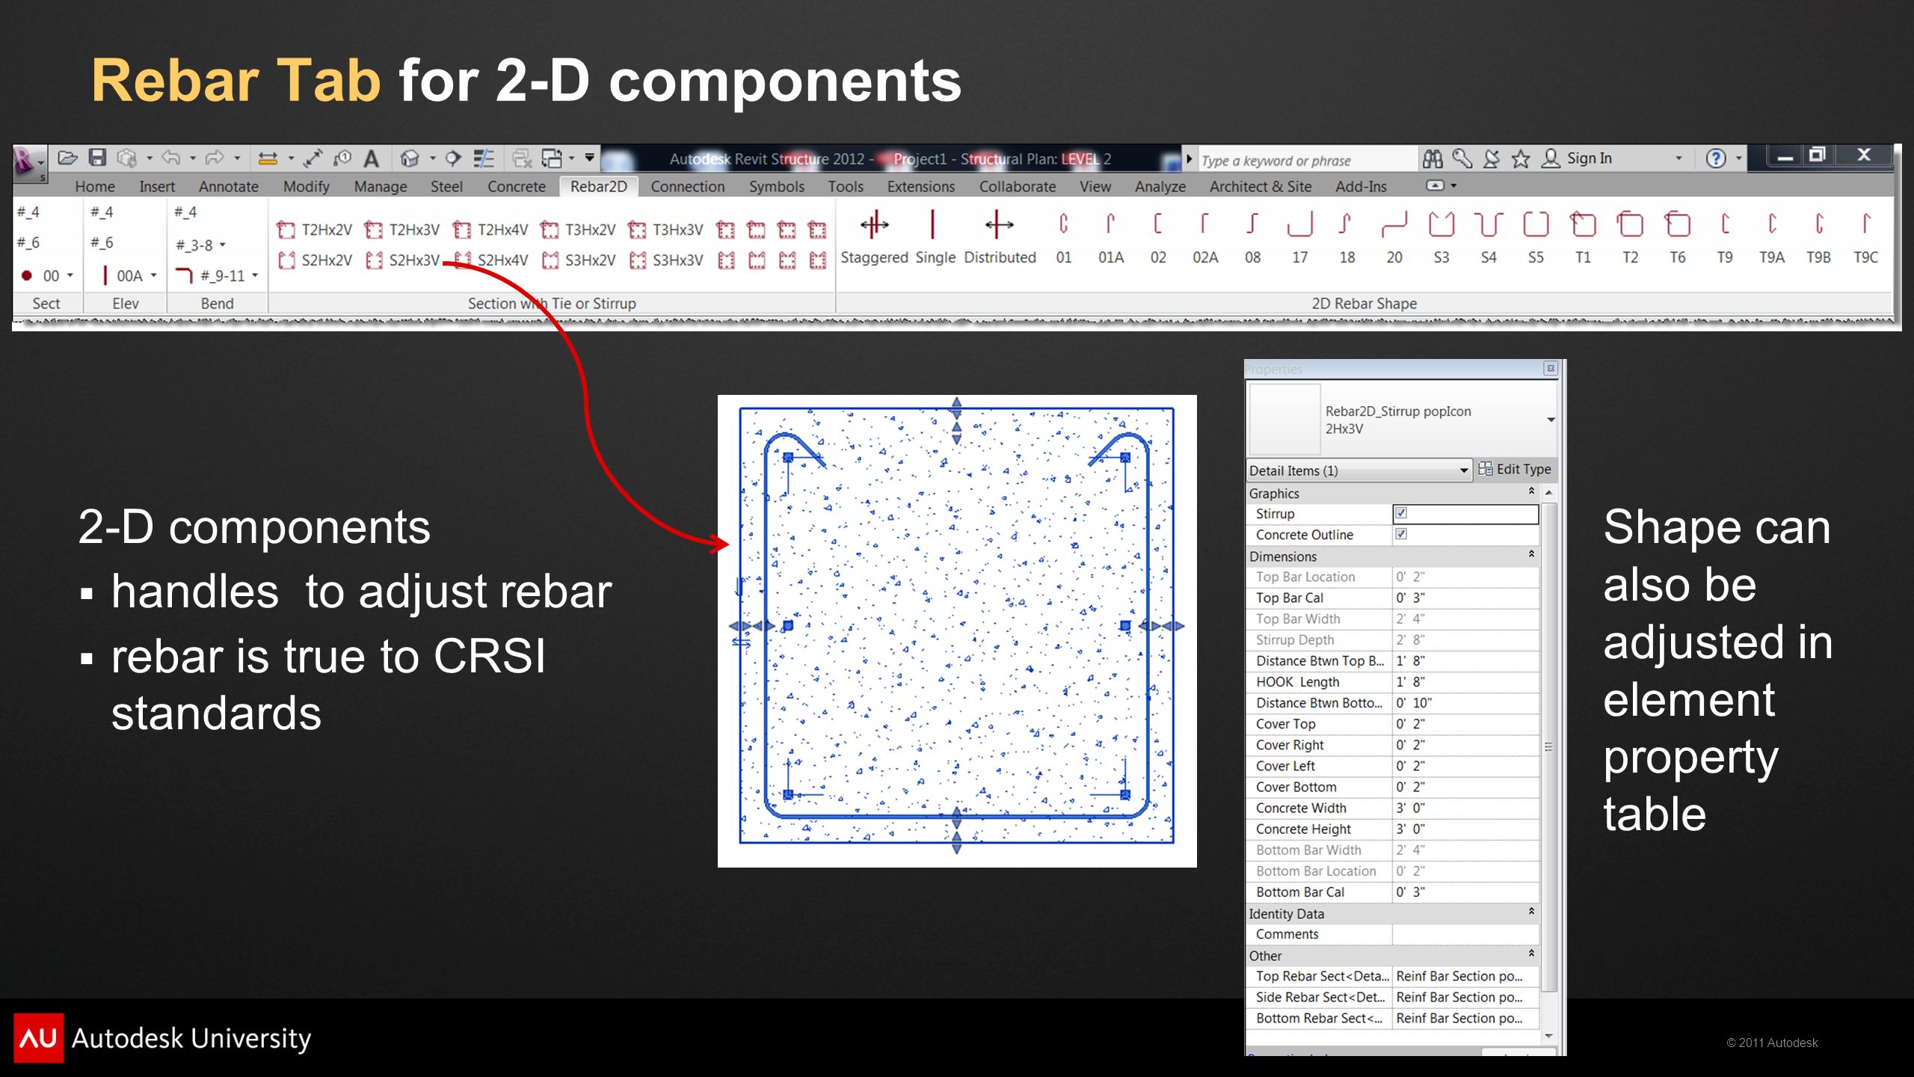Collapse the Graphics properties group

click(x=1531, y=491)
